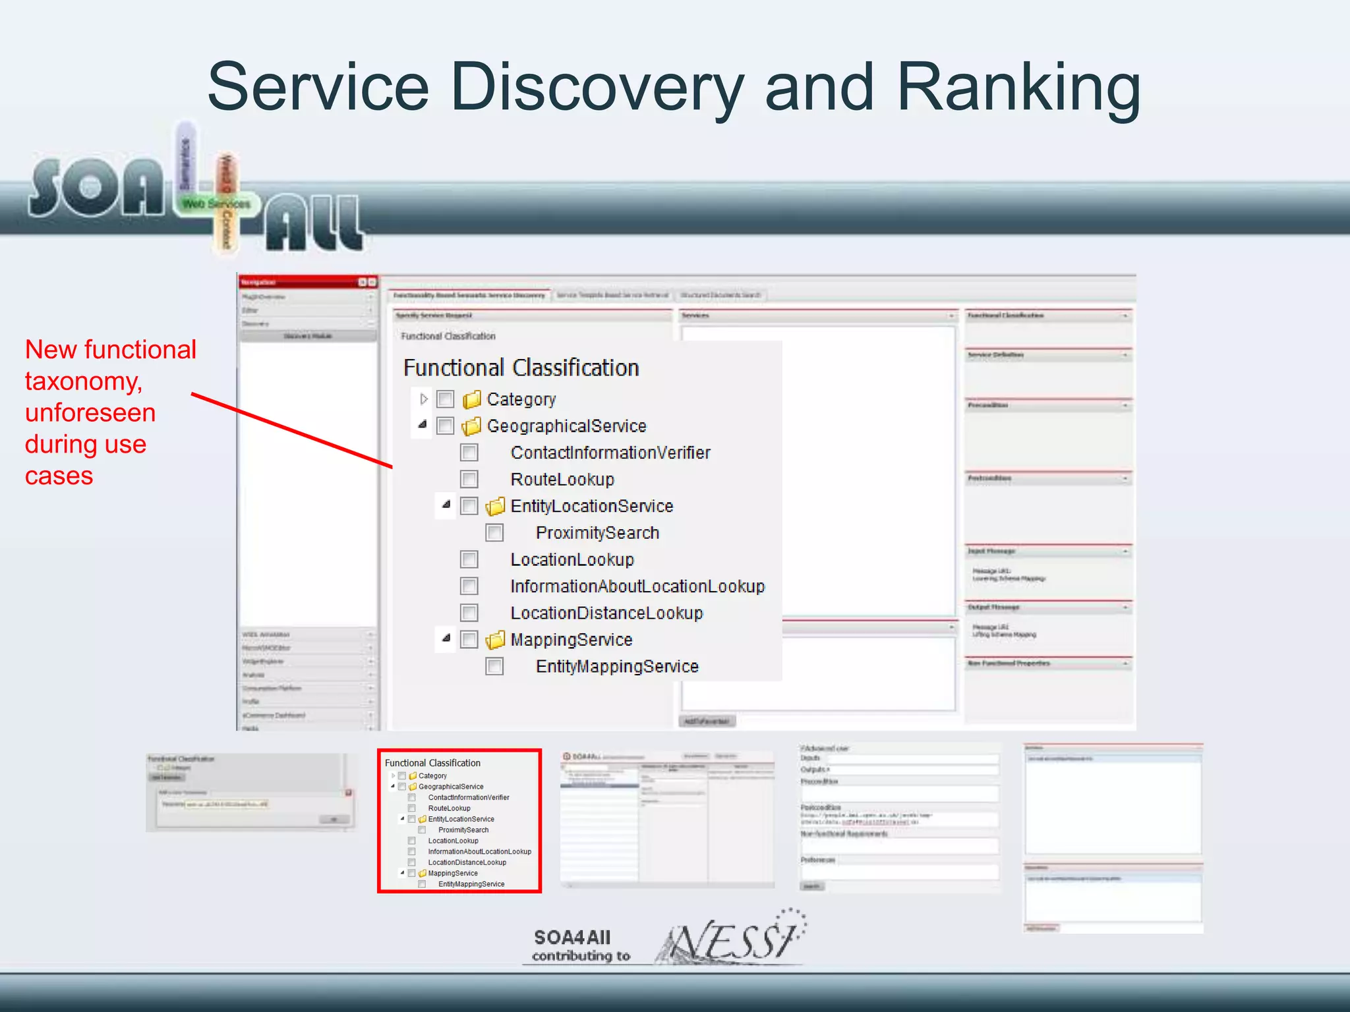Open the red-bordered Functional Classification thumbnail

click(x=459, y=821)
